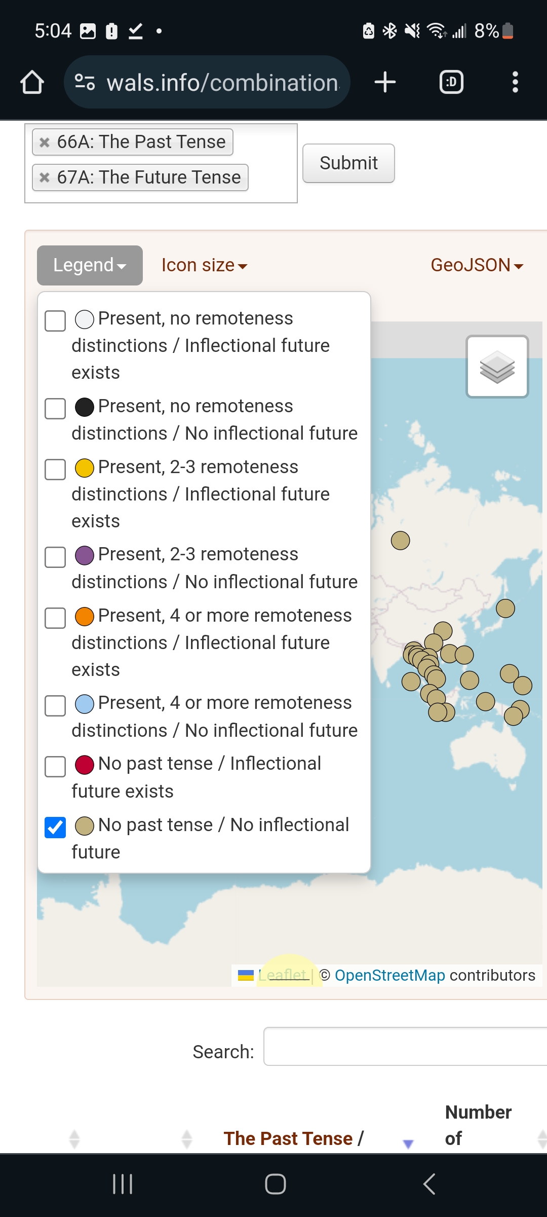The image size is (547, 1217).
Task: Tap Android recent apps navigation icon
Action: pyautogui.click(x=123, y=1185)
